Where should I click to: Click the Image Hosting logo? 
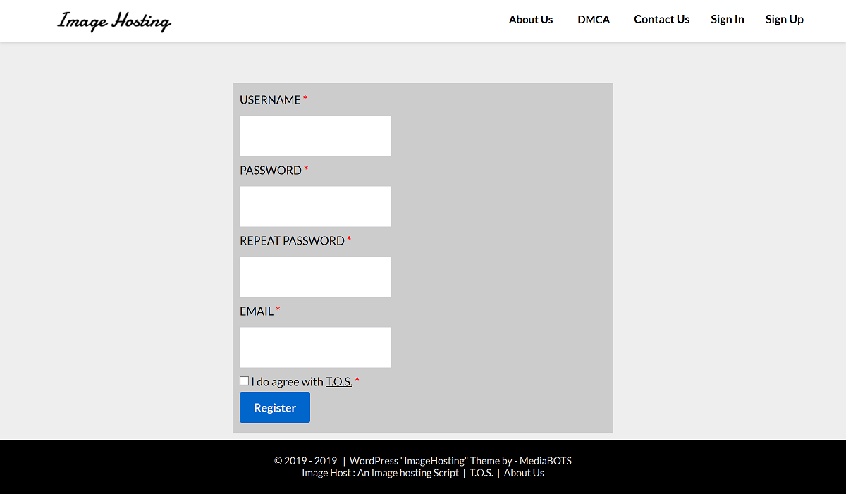pos(114,21)
